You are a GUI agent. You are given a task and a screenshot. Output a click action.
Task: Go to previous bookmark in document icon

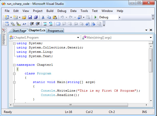[87, 24]
